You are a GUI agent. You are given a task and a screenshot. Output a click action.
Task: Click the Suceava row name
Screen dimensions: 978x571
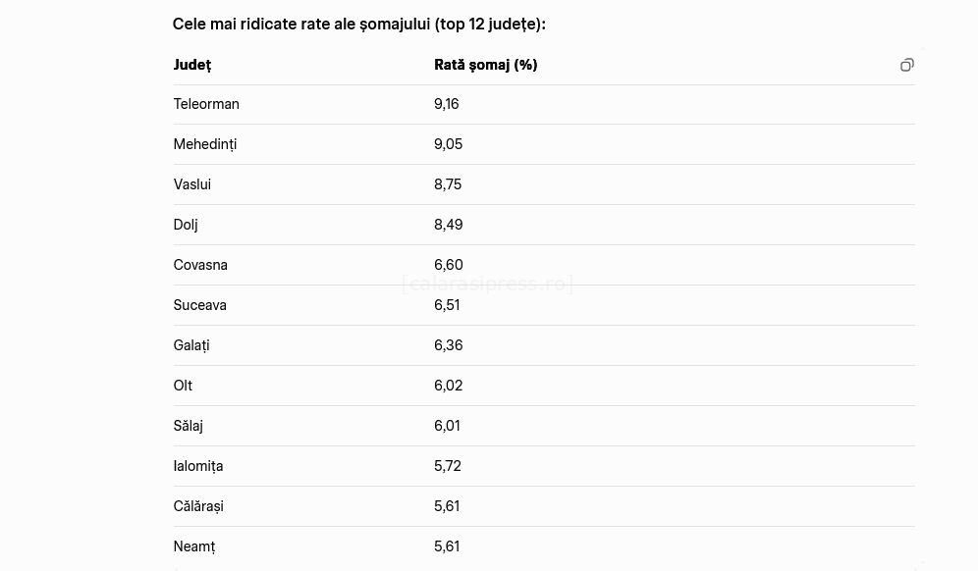point(199,305)
